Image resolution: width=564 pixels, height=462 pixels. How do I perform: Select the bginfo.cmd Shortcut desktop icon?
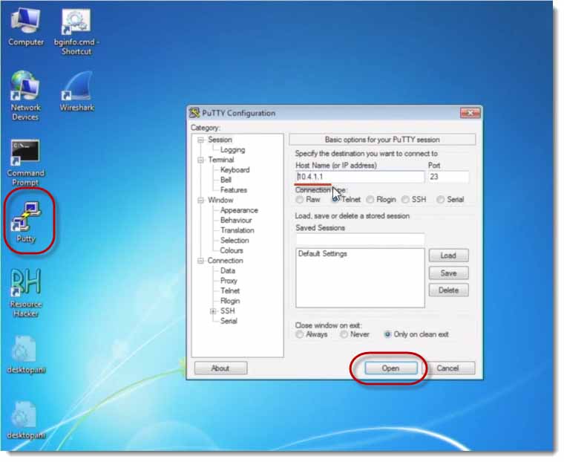tap(76, 32)
